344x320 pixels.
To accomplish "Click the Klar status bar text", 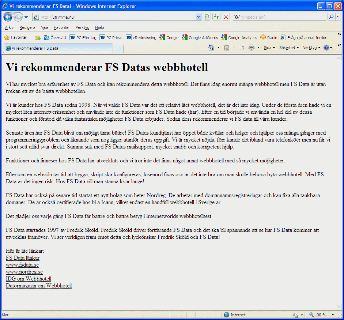I will (5, 315).
